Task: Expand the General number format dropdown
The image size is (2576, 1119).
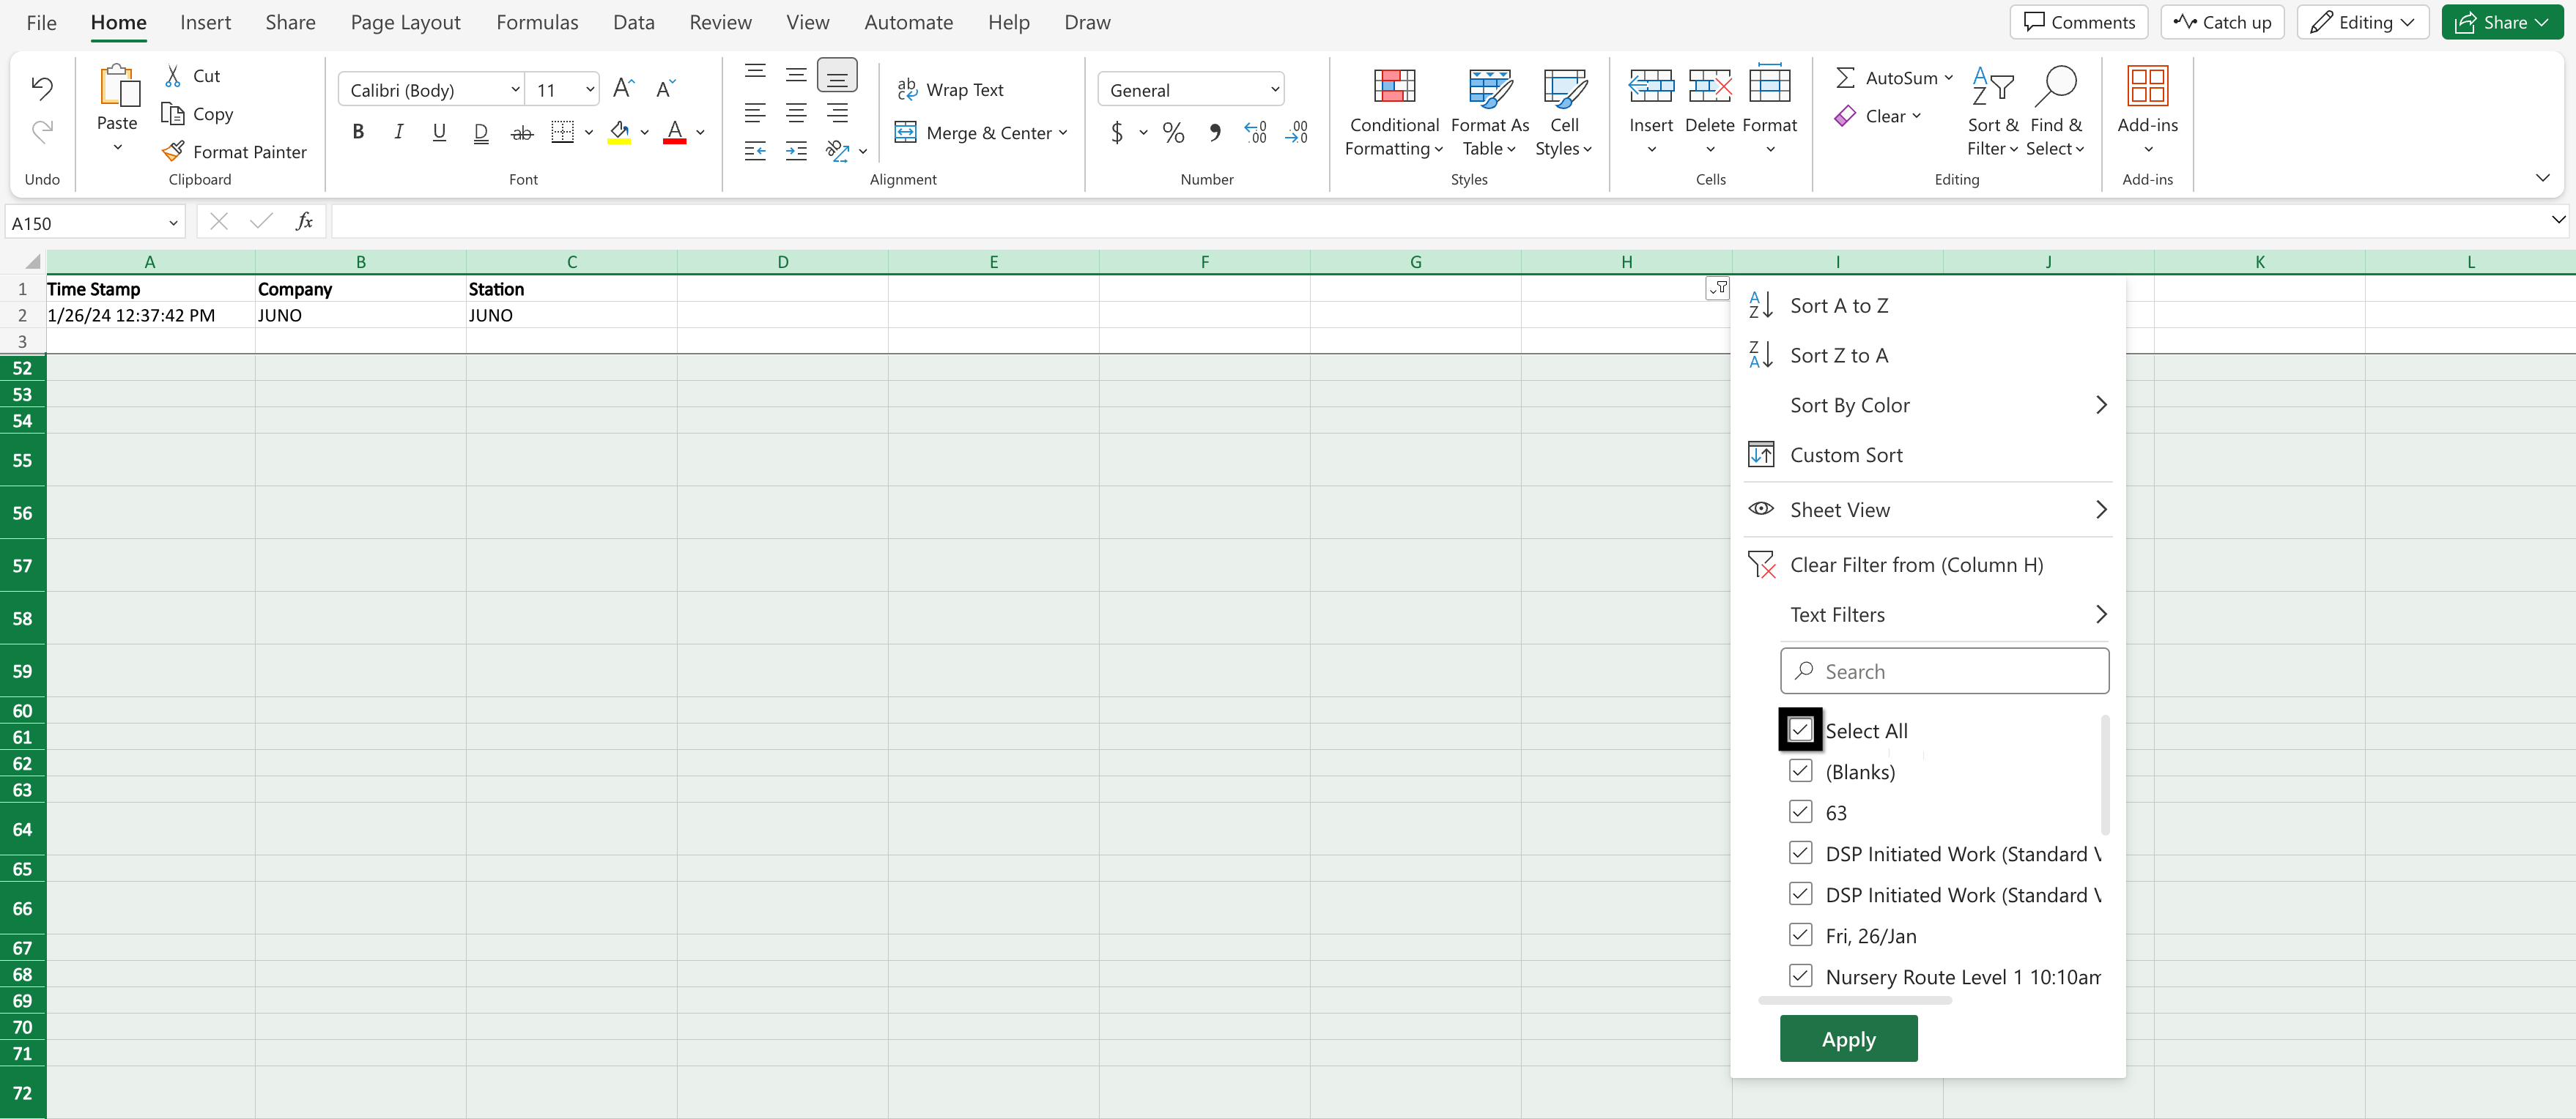Action: tap(1274, 90)
